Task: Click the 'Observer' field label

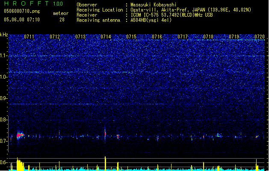Action: pyautogui.click(x=87, y=5)
